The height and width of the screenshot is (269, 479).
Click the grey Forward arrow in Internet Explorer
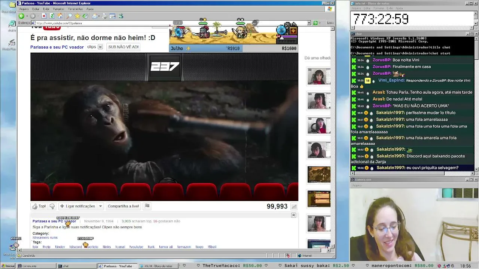pos(33,16)
